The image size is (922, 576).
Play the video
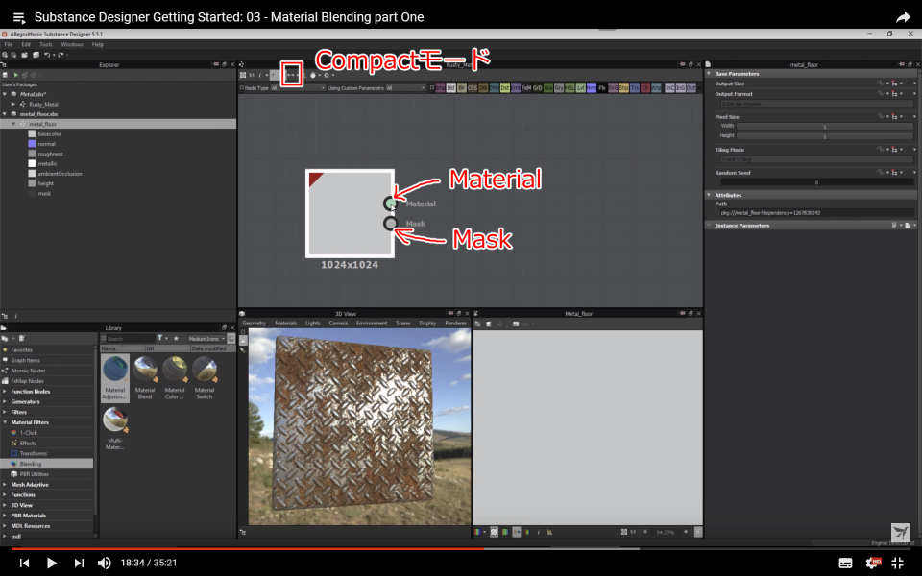coord(51,563)
